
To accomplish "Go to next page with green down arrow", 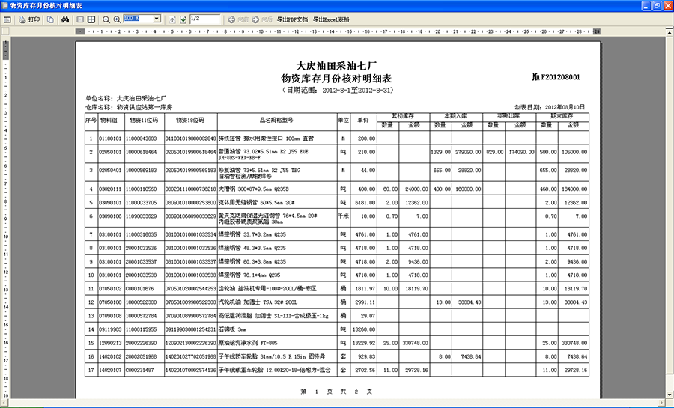I will [x=183, y=19].
